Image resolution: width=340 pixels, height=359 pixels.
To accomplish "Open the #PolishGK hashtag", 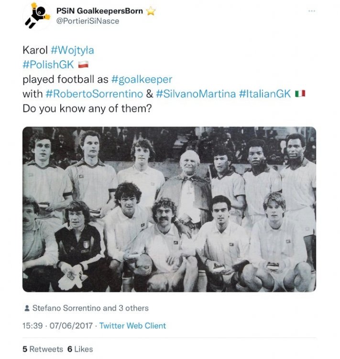I will (x=48, y=65).
